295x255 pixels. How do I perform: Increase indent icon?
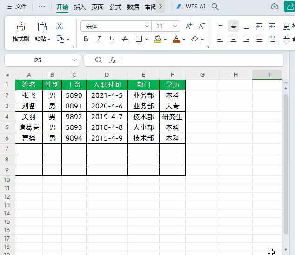click(x=272, y=26)
